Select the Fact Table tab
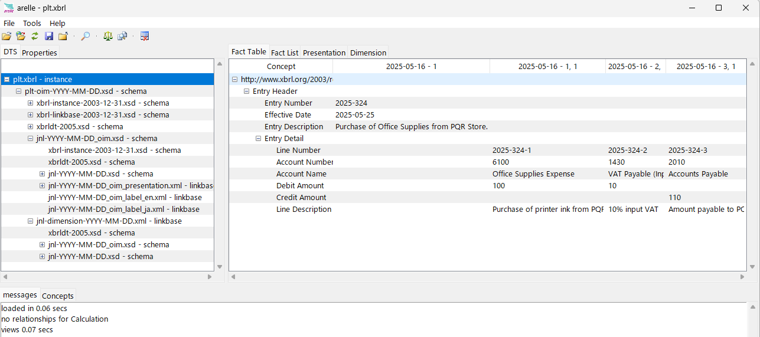Screen dimensions: 760x337 coord(249,52)
